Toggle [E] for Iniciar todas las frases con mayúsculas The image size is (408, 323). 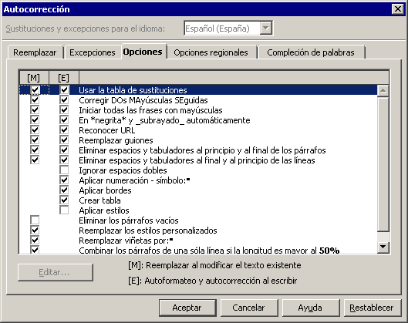(x=64, y=110)
